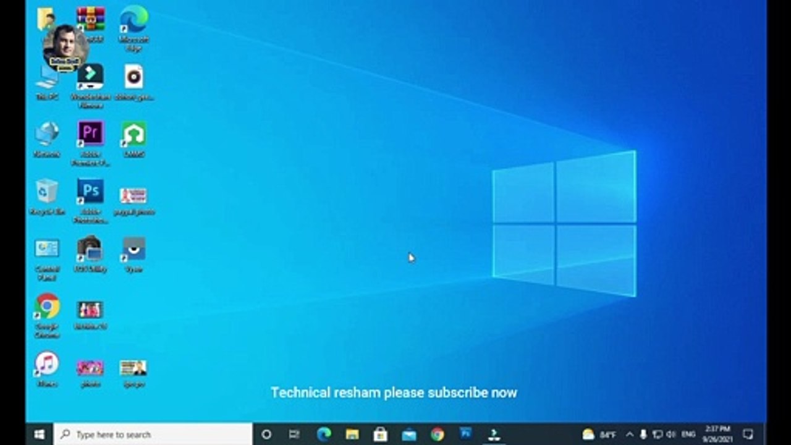The height and width of the screenshot is (445, 791).
Task: Select the audio file with the disc icon
Action: coord(133,83)
